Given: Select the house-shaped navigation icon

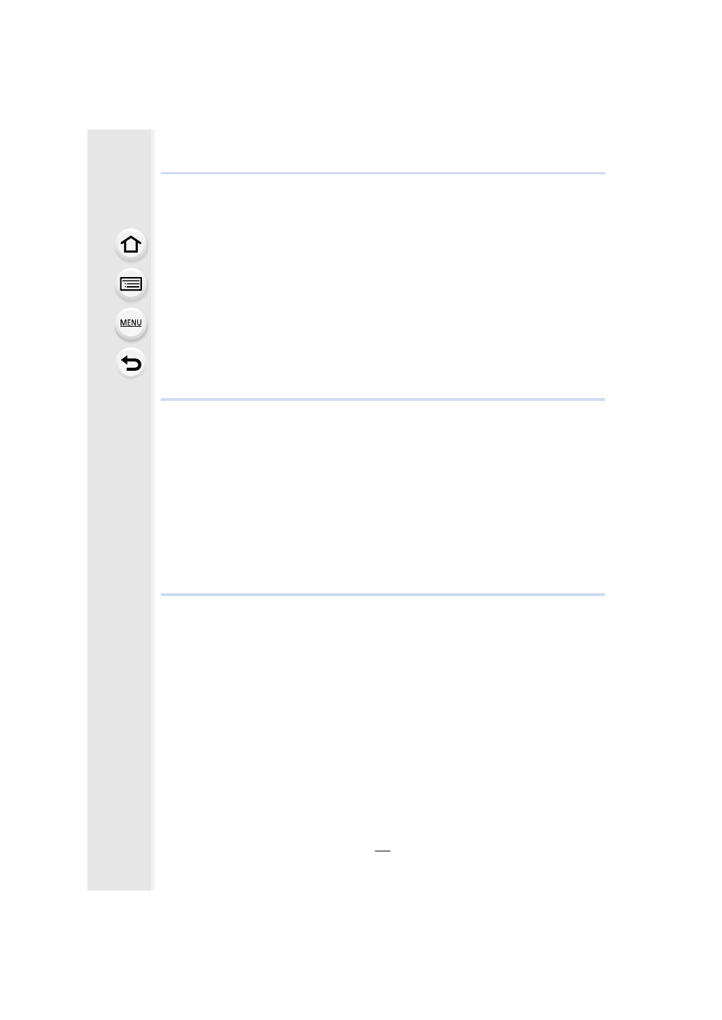Looking at the screenshot, I should coord(131,245).
